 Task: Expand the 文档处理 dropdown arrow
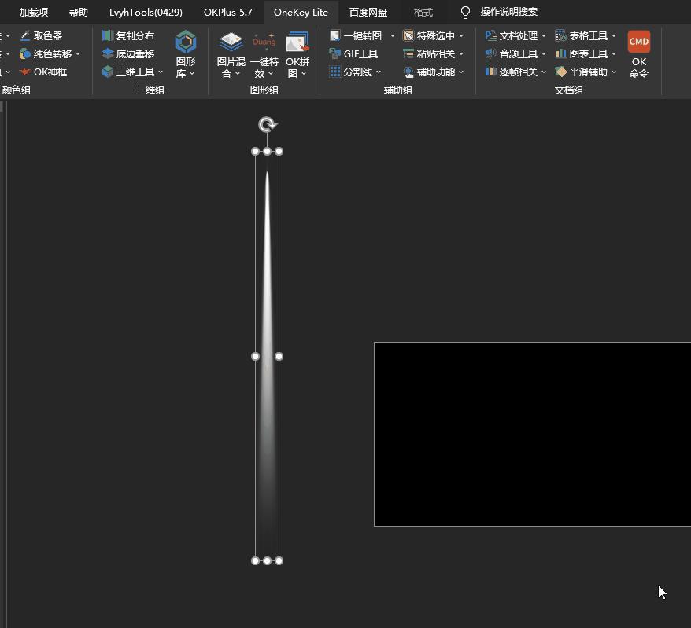click(543, 35)
